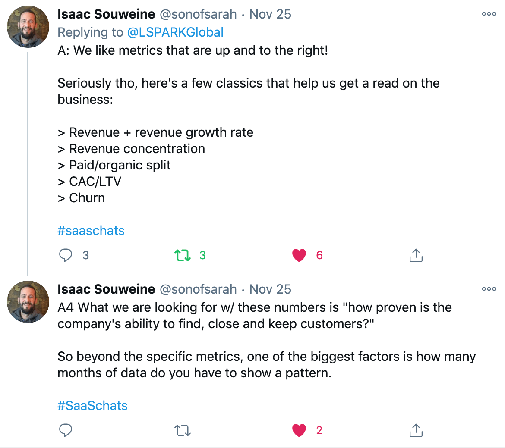Toggle like on the A4 tweet

coord(299,430)
